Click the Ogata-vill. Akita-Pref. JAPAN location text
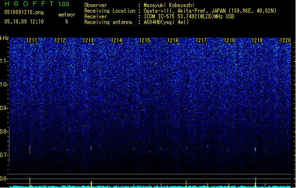Image resolution: width=296 pixels, height=188 pixels. 210,11
